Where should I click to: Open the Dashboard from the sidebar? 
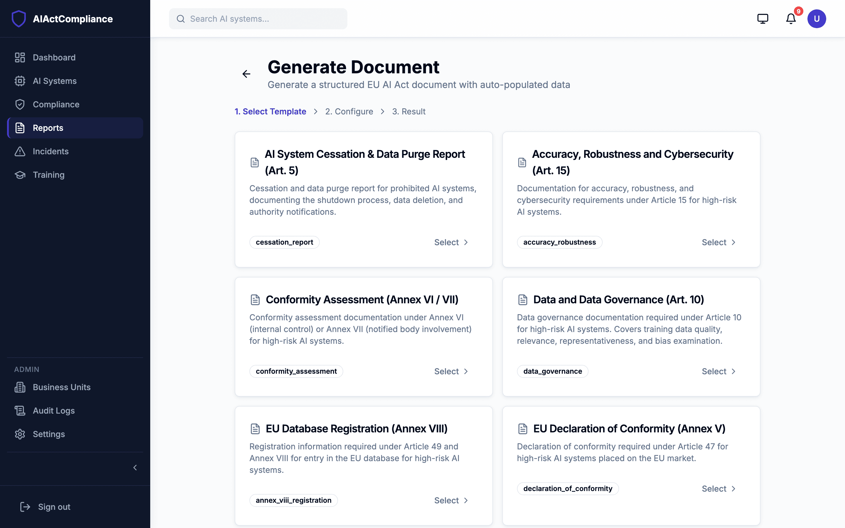coord(54,57)
